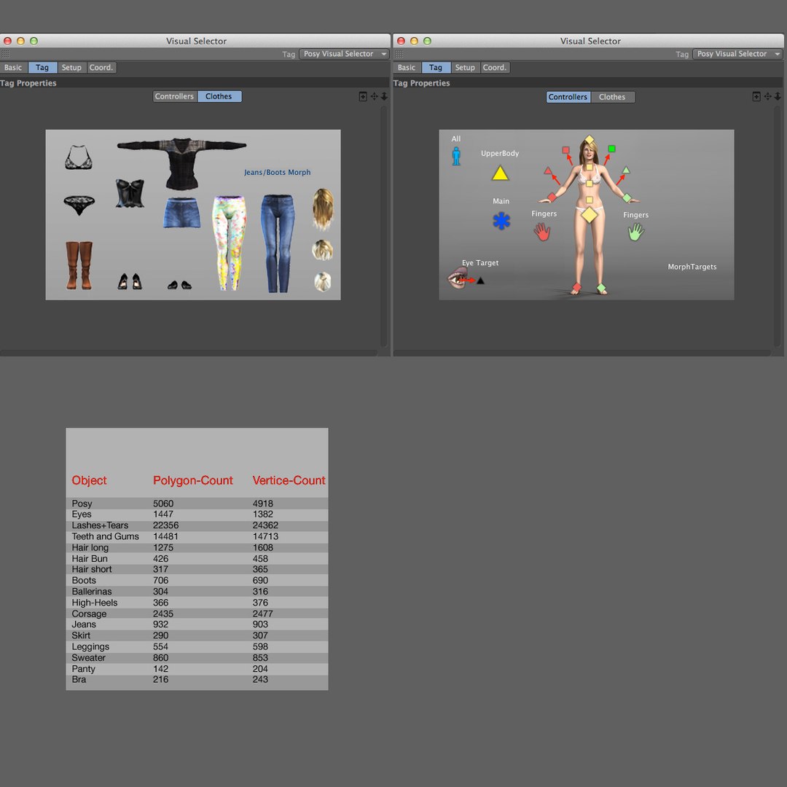787x787 pixels.
Task: Toggle Controllers view in left selector
Action: [174, 96]
